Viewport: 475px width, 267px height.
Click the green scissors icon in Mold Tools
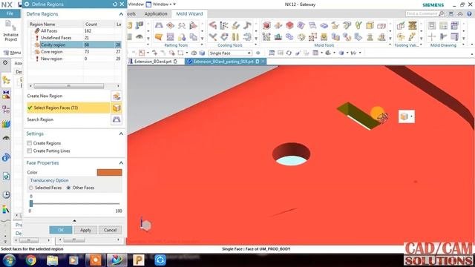tap(358, 25)
